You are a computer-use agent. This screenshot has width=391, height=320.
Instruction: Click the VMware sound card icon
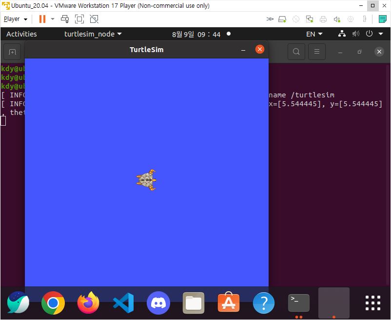337,19
